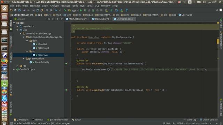Click UTF-8 encoding in status bar
223x125 pixels.
pyautogui.click(x=180, y=123)
